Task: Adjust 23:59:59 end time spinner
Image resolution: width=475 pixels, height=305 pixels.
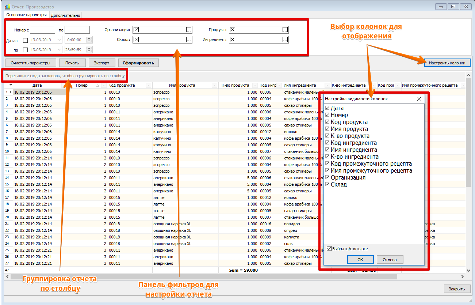Action: point(89,49)
